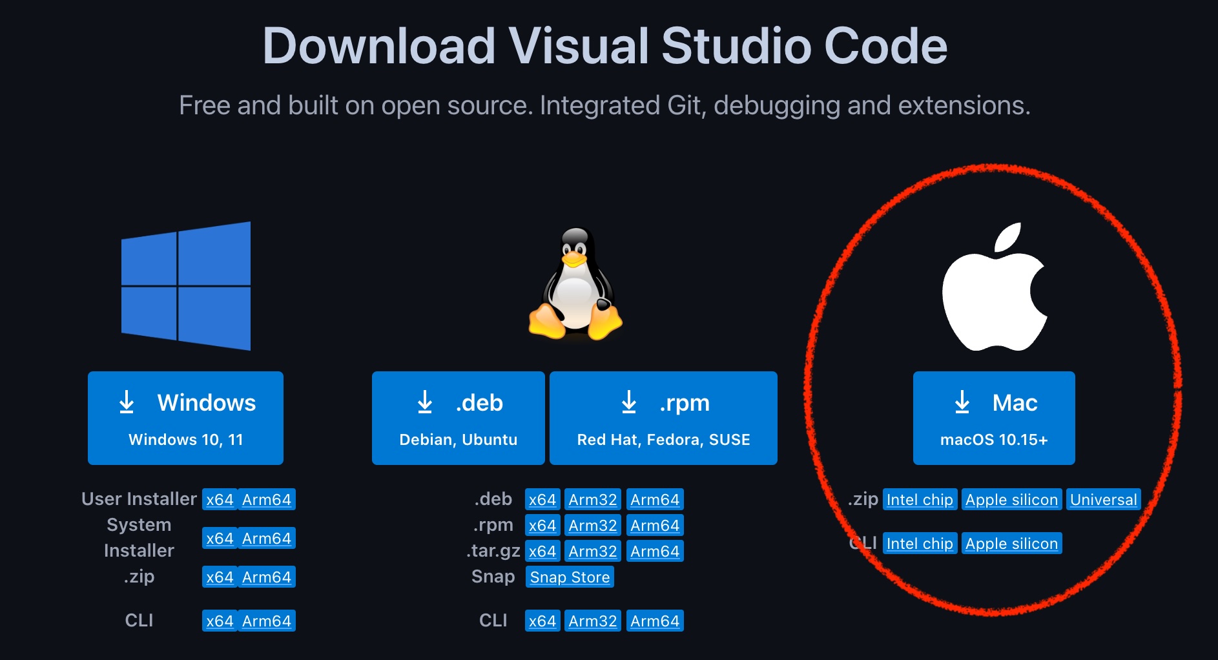Click the '.tar.gz' row label

(x=493, y=550)
